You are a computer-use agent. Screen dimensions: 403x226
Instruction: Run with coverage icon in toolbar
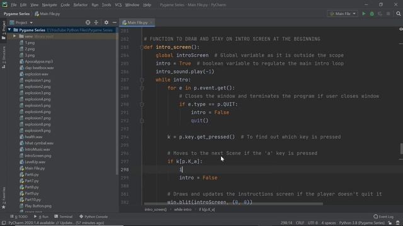(x=380, y=14)
